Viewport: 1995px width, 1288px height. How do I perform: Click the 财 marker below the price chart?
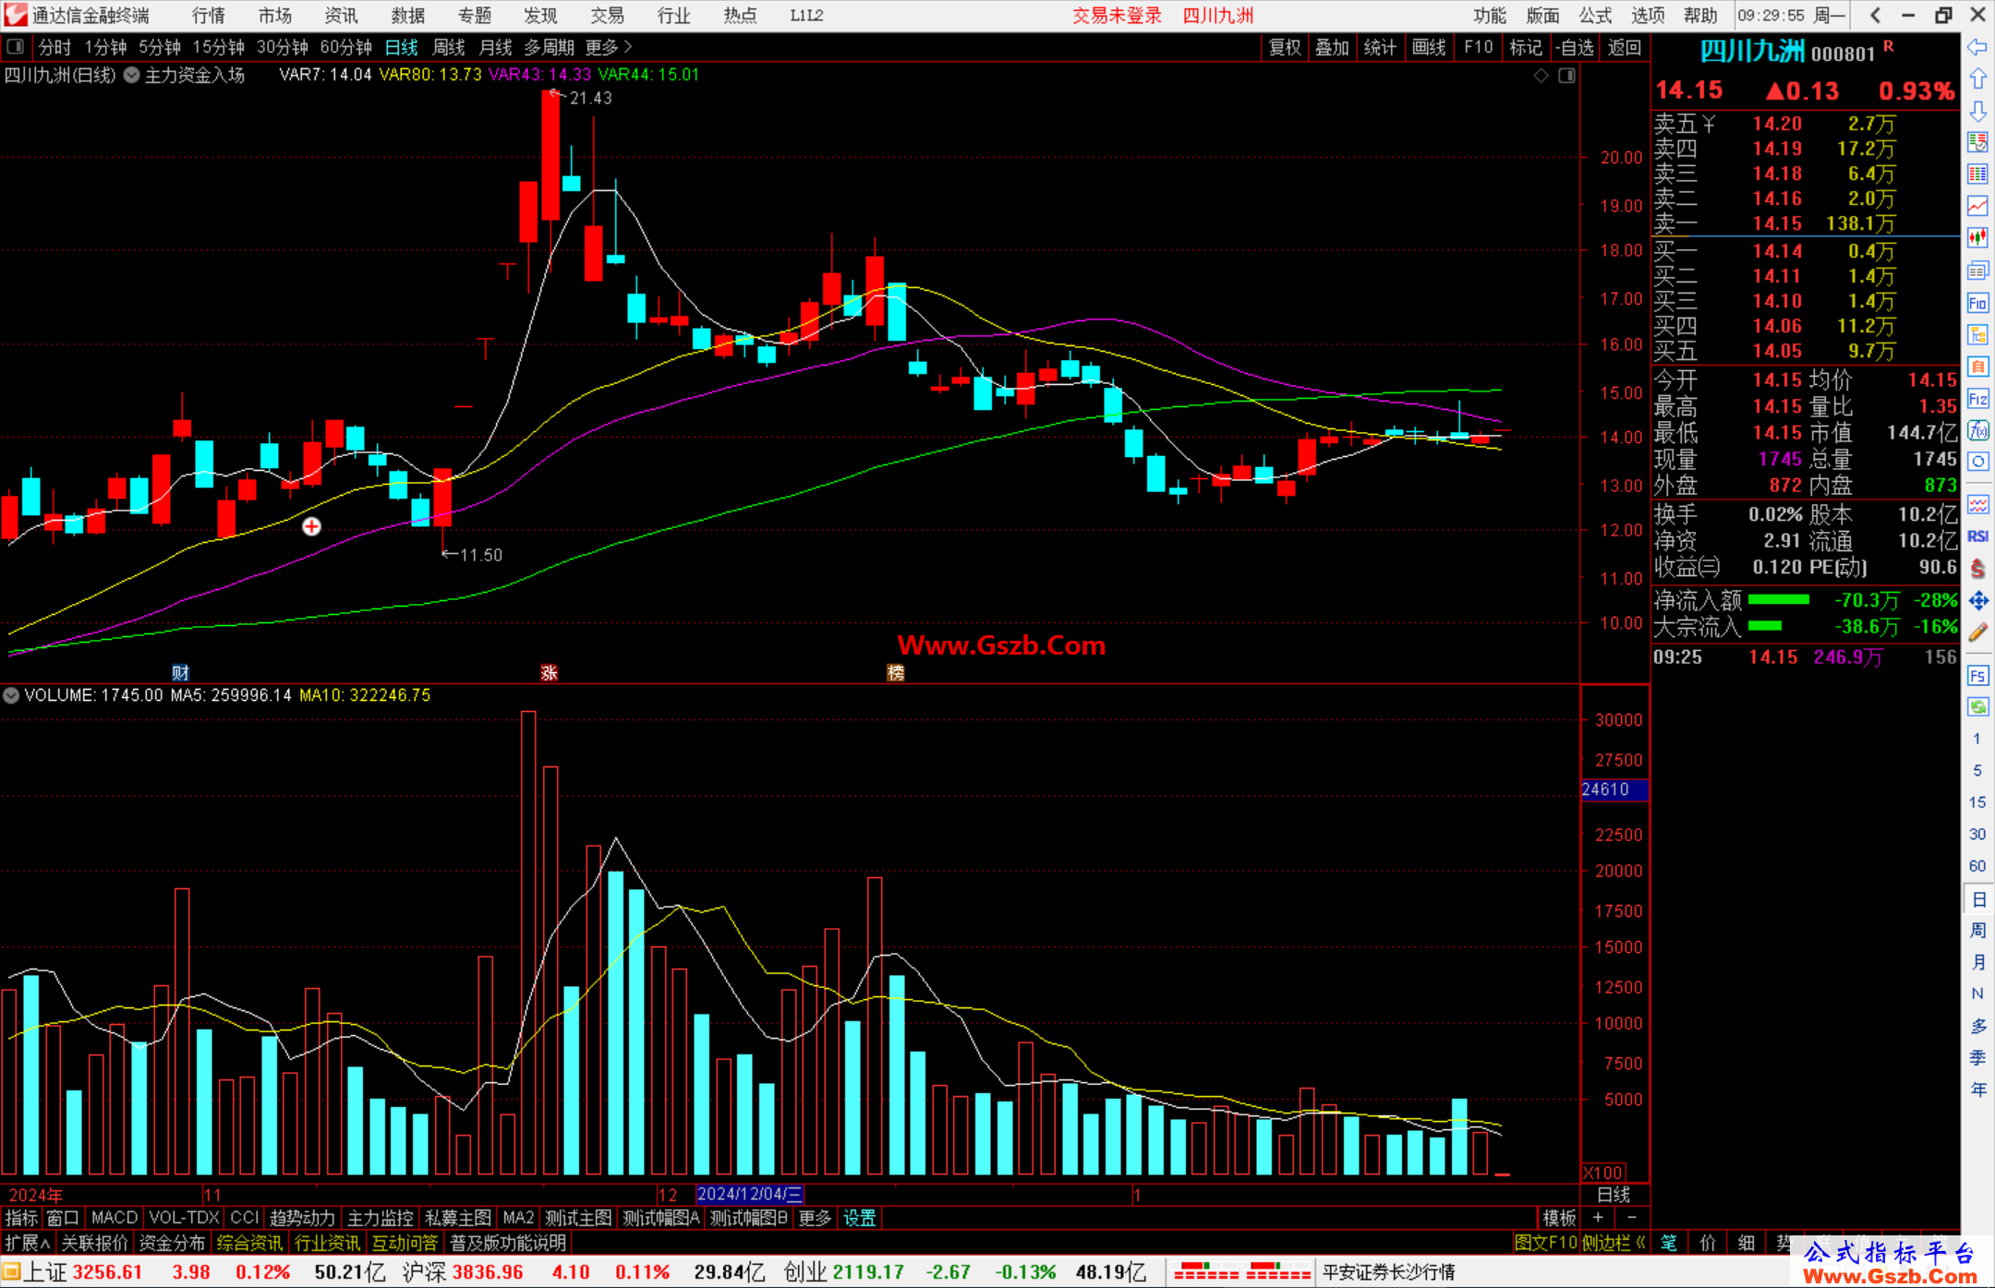click(181, 673)
